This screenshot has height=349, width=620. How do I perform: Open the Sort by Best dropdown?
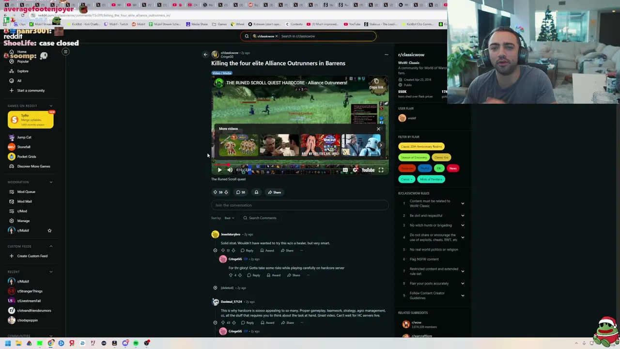coord(229,218)
